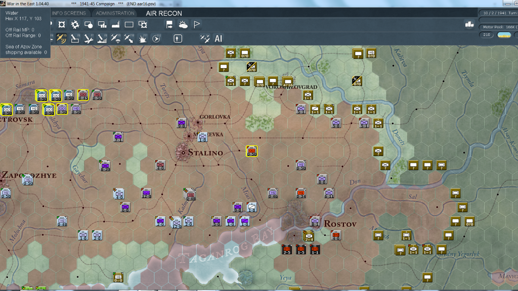Click the Rostov city hex
This screenshot has width=518, height=291.
click(315, 221)
